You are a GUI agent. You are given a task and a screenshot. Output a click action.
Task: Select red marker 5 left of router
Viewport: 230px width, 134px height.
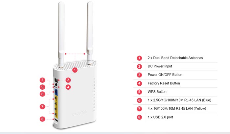(x=42, y=87)
